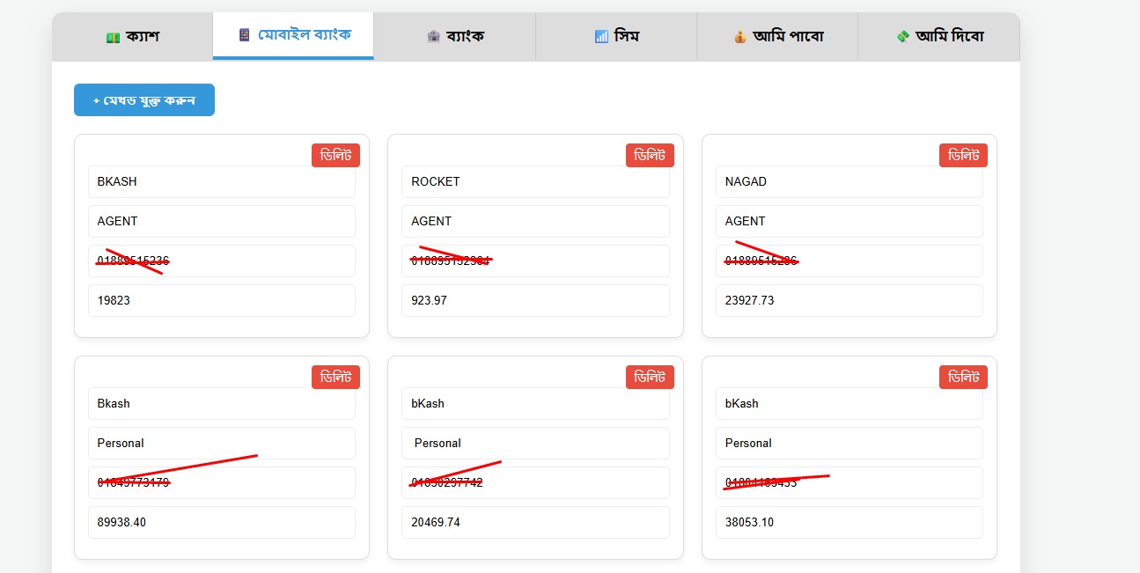Click the AGENT field in the NAGAD card
Image resolution: width=1140 pixels, height=573 pixels.
click(x=849, y=221)
